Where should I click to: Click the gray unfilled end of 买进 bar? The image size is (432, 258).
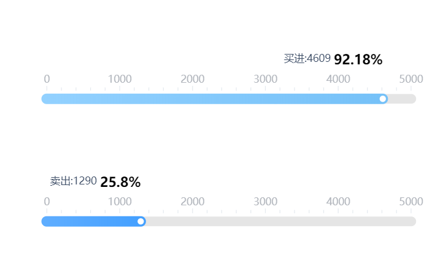tap(403, 99)
